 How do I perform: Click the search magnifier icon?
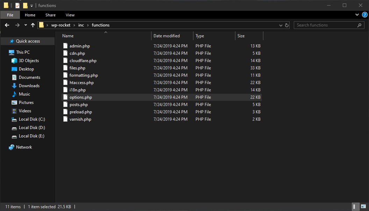[359, 25]
